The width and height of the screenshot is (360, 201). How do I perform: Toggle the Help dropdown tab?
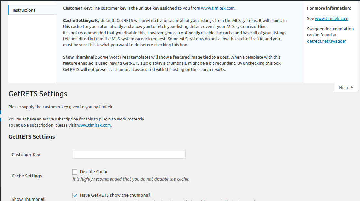click(346, 87)
